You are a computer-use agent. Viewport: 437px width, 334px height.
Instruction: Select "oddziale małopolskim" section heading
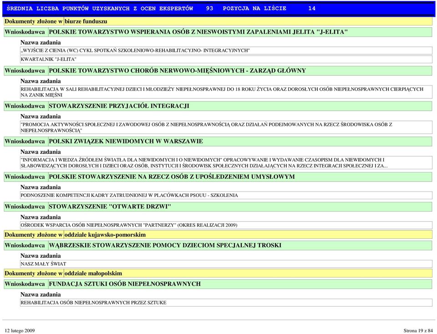(93, 273)
